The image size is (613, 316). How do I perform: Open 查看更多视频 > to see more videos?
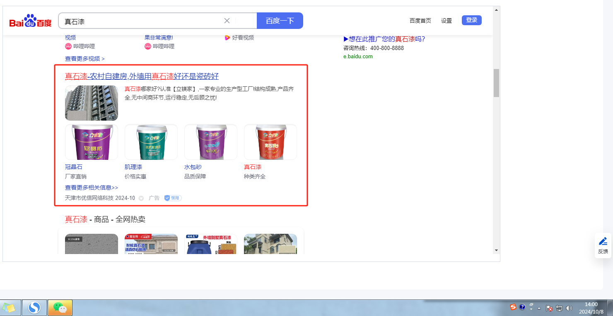coord(85,59)
